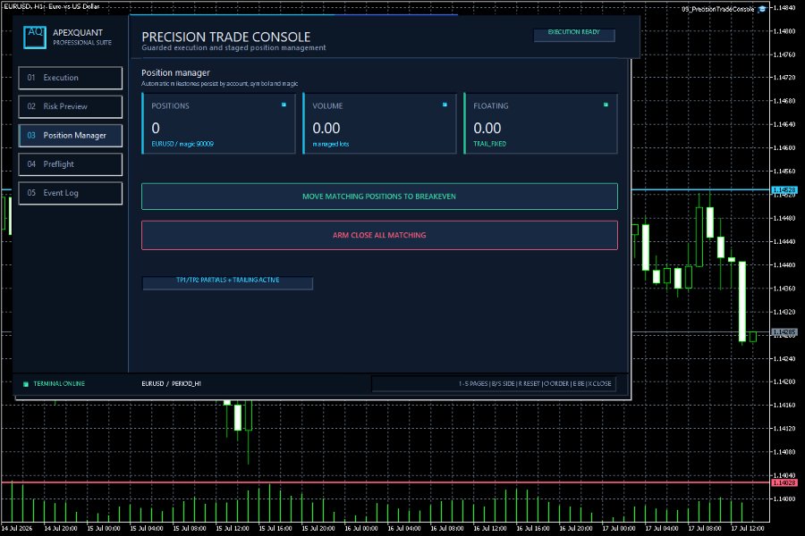The image size is (805, 536).
Task: Click the Floating summary card
Action: click(x=540, y=123)
